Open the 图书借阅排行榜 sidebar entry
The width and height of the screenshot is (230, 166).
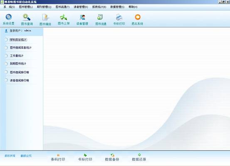click(x=20, y=72)
